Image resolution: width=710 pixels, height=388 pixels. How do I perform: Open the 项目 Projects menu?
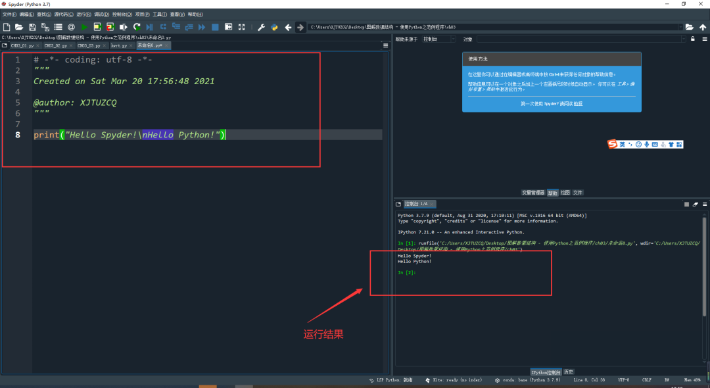pos(142,14)
